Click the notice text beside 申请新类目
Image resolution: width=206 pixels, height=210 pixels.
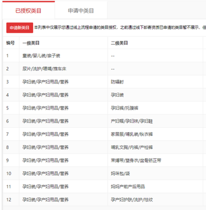click(120, 28)
